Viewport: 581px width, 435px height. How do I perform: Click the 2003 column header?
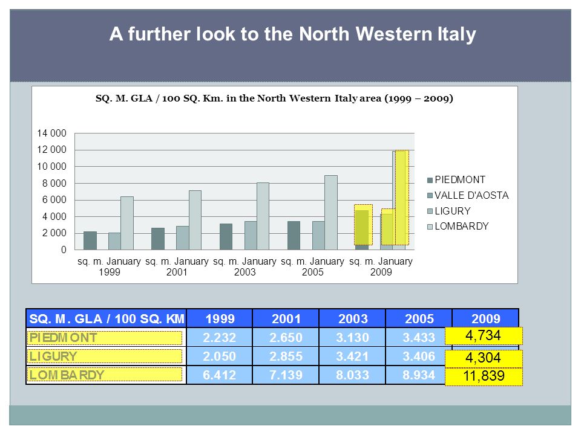[353, 318]
